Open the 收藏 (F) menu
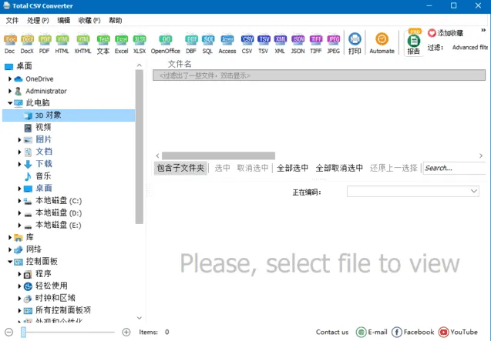Screen dimensions: 491x341 [x=89, y=20]
